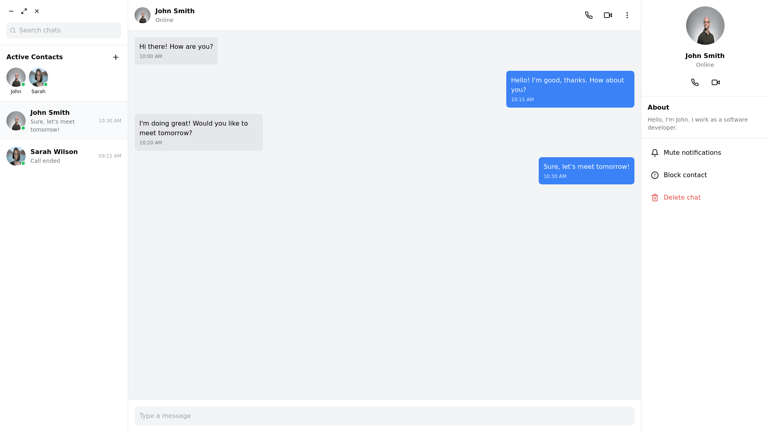
Task: Open the three-dot more options menu
Action: click(627, 15)
